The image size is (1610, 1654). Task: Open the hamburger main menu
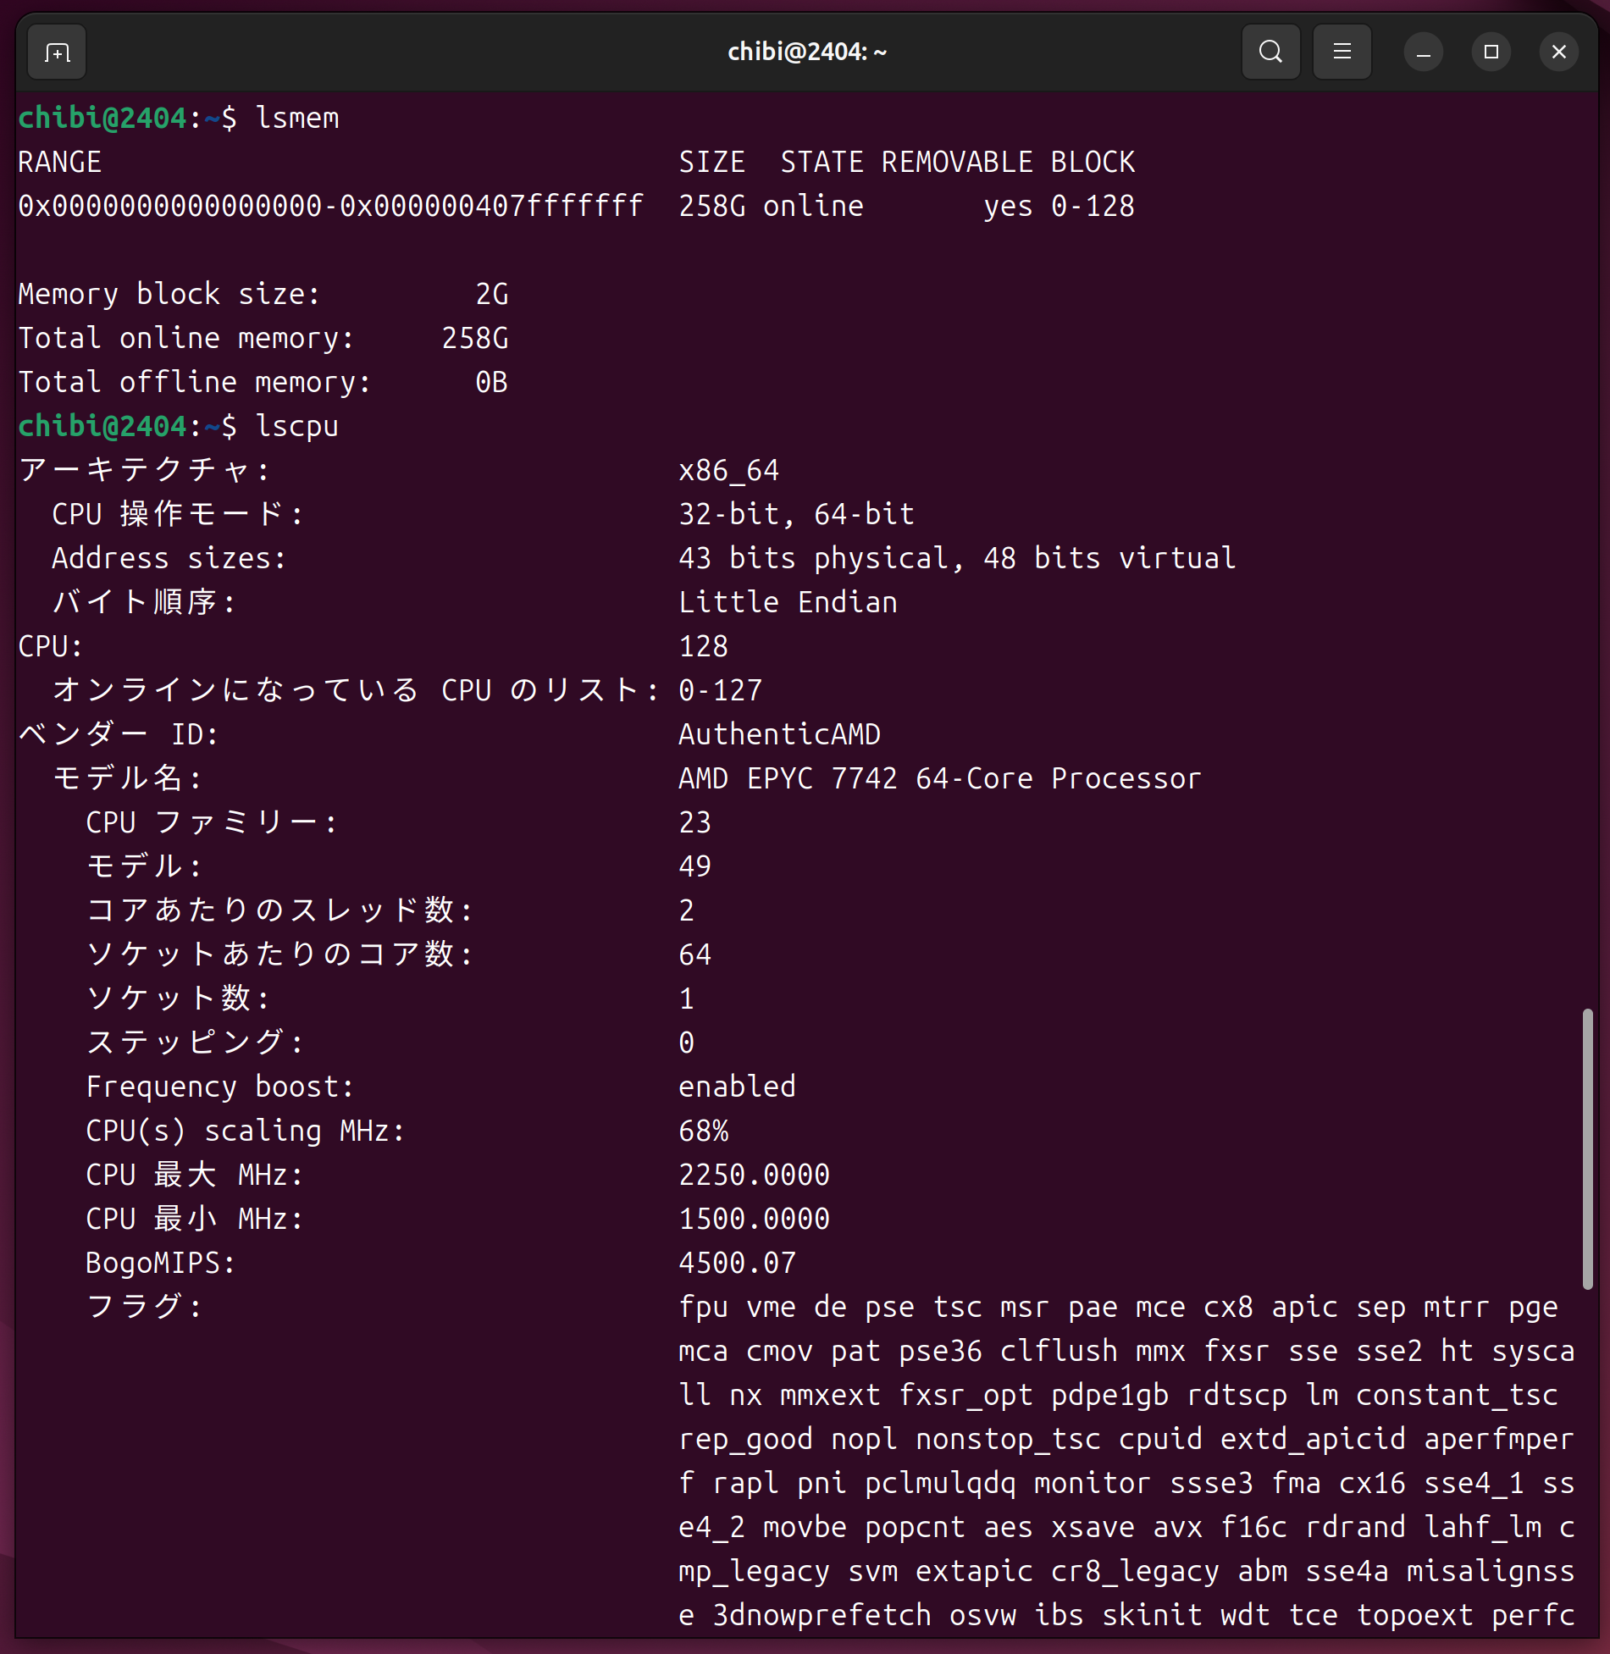1342,53
